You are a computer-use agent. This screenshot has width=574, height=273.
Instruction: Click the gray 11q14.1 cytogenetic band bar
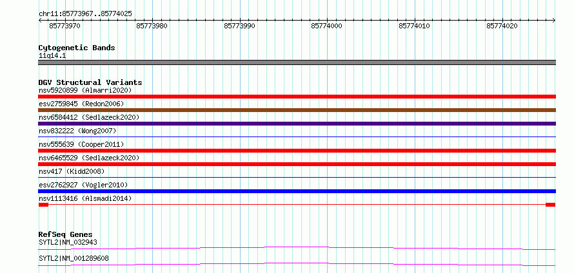[x=297, y=62]
